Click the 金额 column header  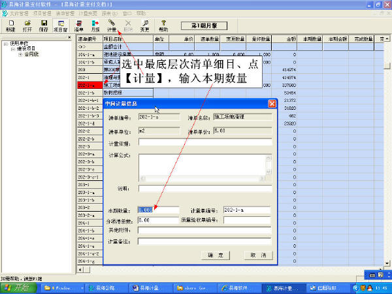pyautogui.click(x=284, y=39)
